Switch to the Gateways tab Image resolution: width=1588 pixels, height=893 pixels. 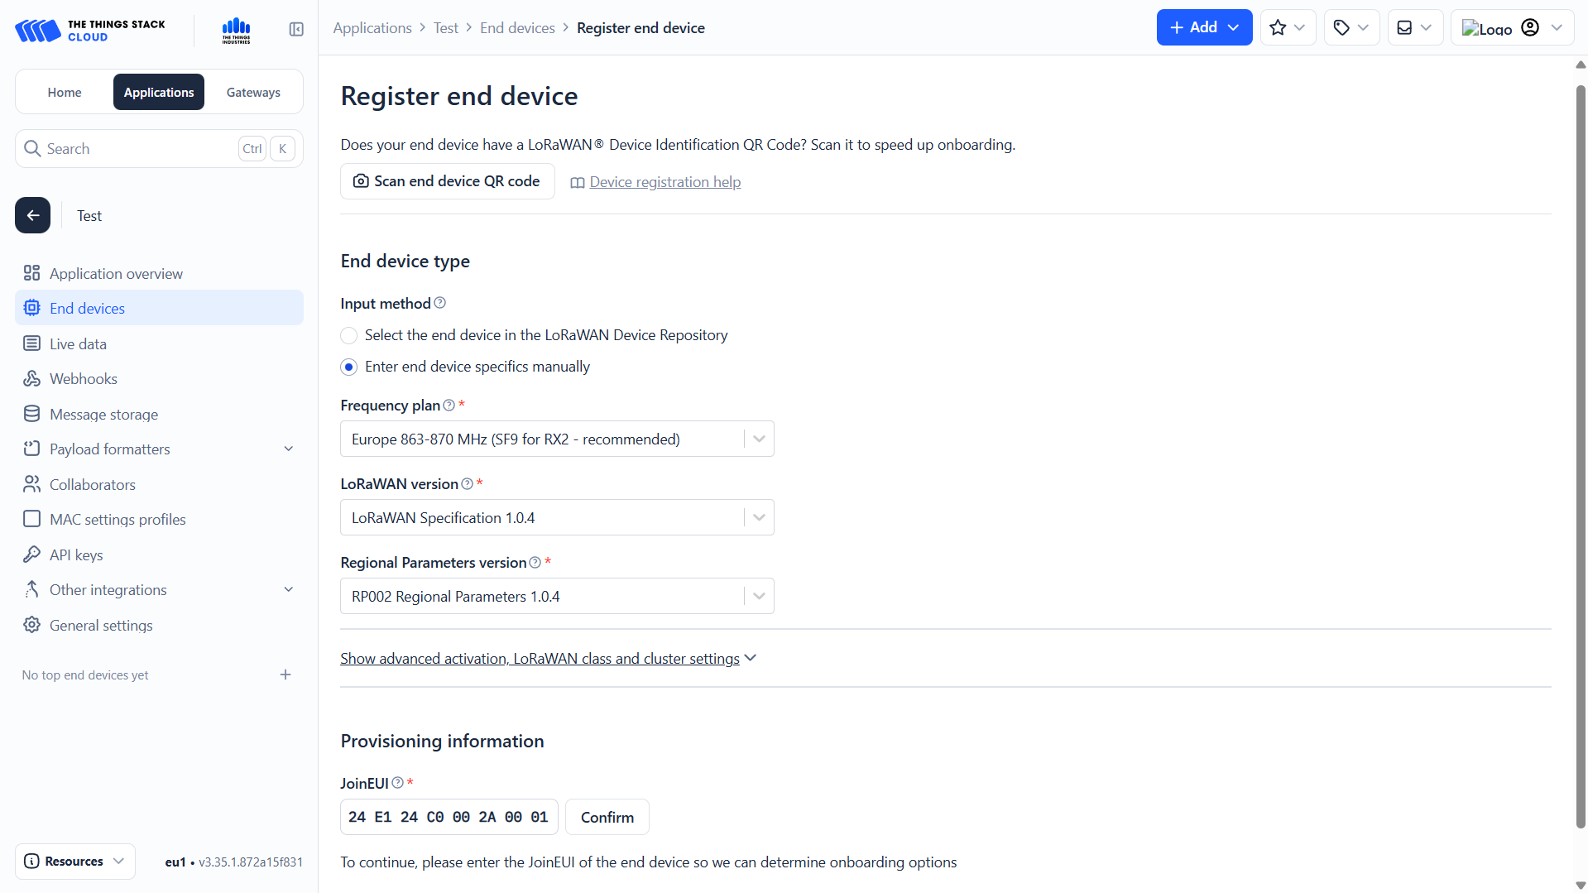click(x=253, y=93)
